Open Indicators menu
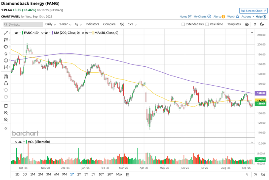This screenshot has width=269, height=180. click(x=92, y=24)
